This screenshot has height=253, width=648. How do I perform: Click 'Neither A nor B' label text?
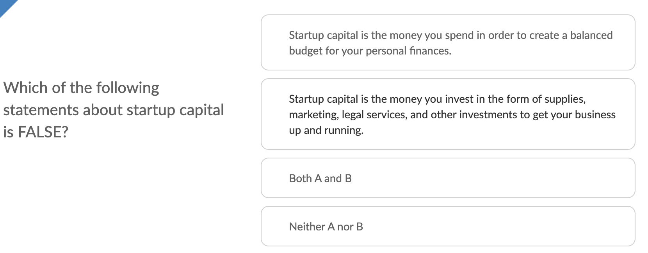pyautogui.click(x=326, y=227)
